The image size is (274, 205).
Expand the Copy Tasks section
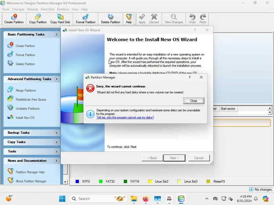coord(56,142)
